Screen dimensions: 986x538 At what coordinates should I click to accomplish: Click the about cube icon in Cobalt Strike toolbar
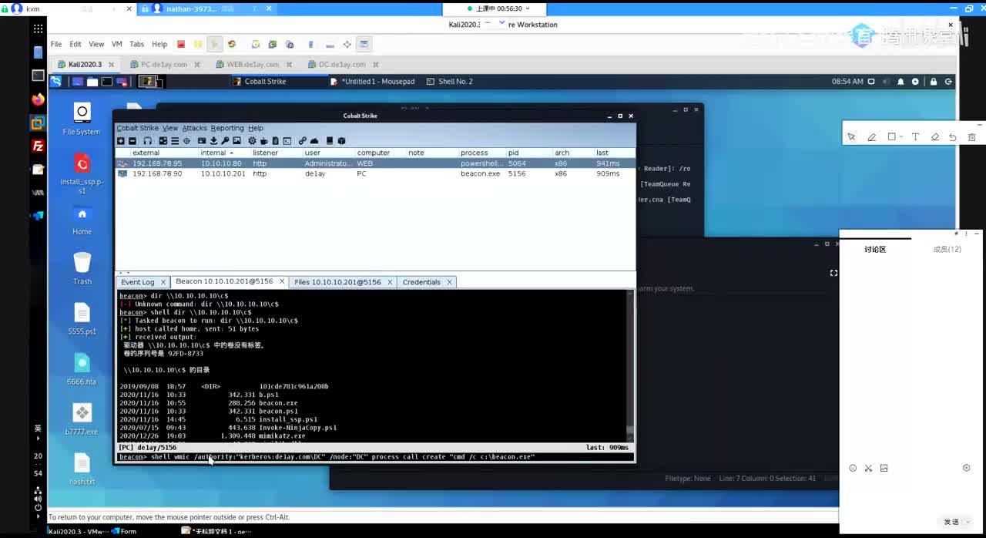coord(341,141)
